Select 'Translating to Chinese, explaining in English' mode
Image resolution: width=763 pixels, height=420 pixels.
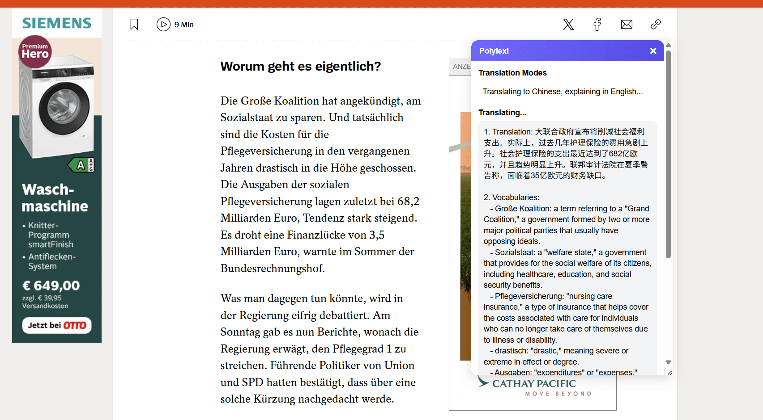(x=563, y=92)
